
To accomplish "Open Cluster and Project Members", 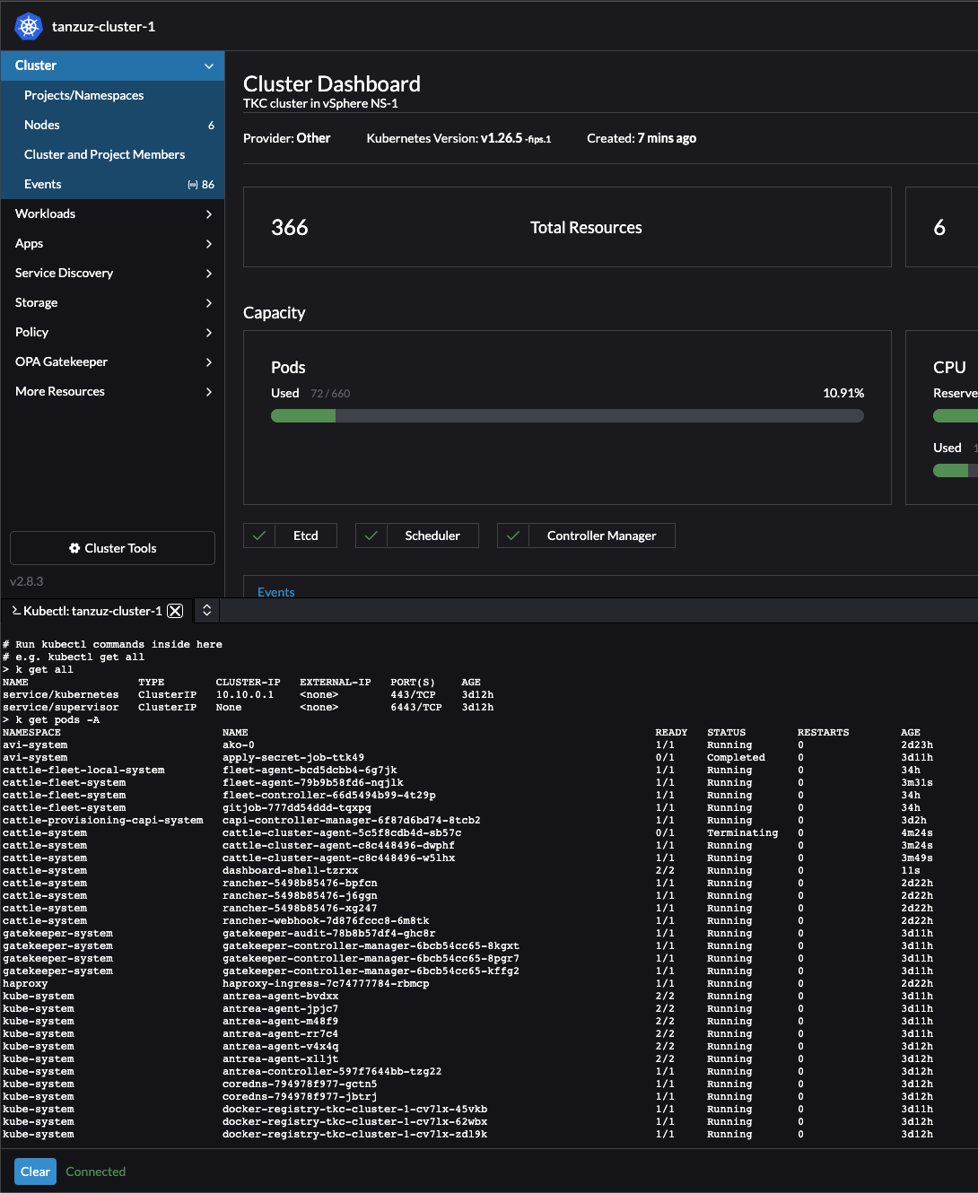I will pyautogui.click(x=112, y=154).
